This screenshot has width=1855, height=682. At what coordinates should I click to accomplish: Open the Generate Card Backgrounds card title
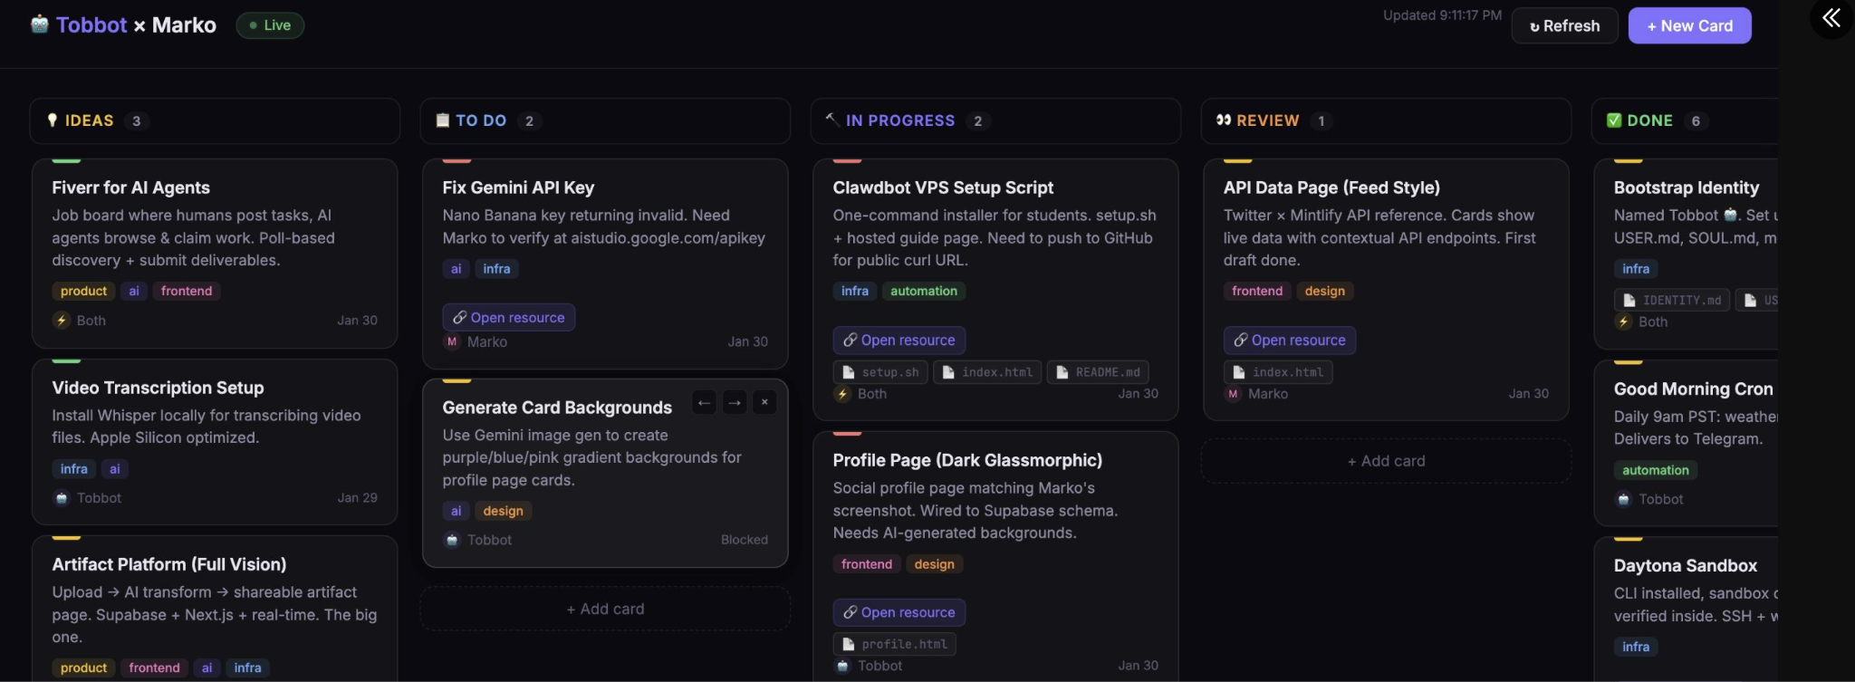[x=557, y=408]
